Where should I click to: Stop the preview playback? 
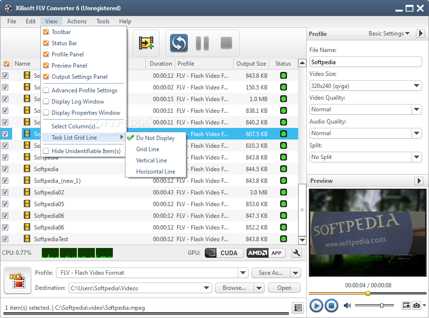coord(331,305)
